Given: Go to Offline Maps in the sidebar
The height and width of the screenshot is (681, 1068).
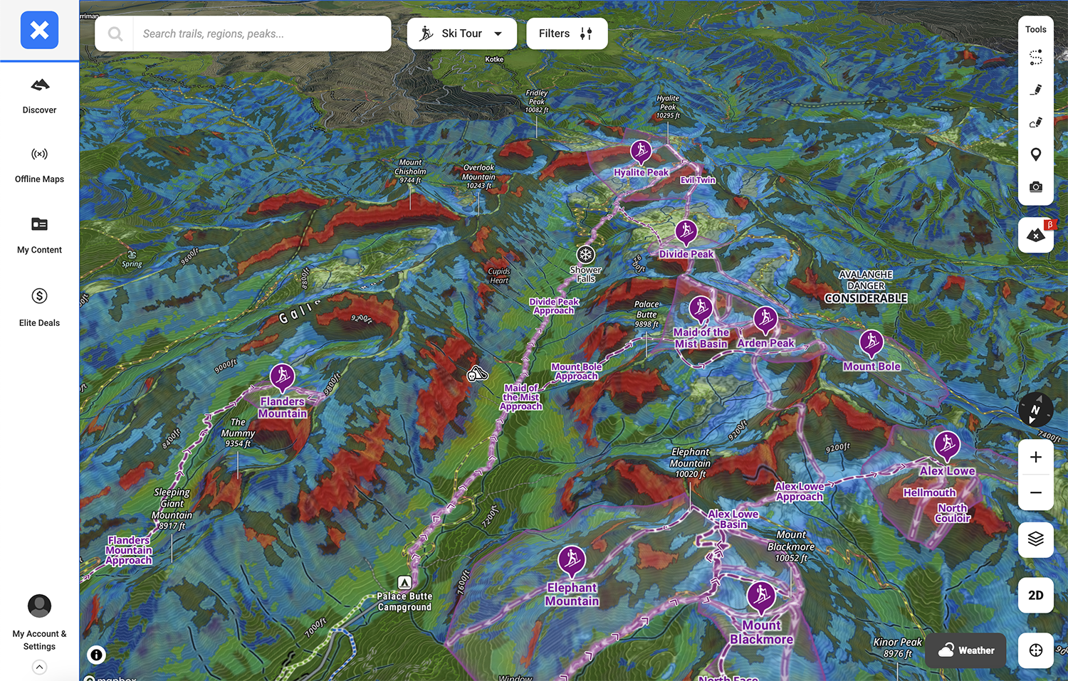Looking at the screenshot, I should (39, 164).
